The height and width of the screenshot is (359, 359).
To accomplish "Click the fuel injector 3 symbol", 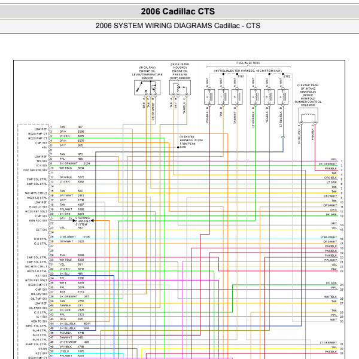I will (209, 97).
